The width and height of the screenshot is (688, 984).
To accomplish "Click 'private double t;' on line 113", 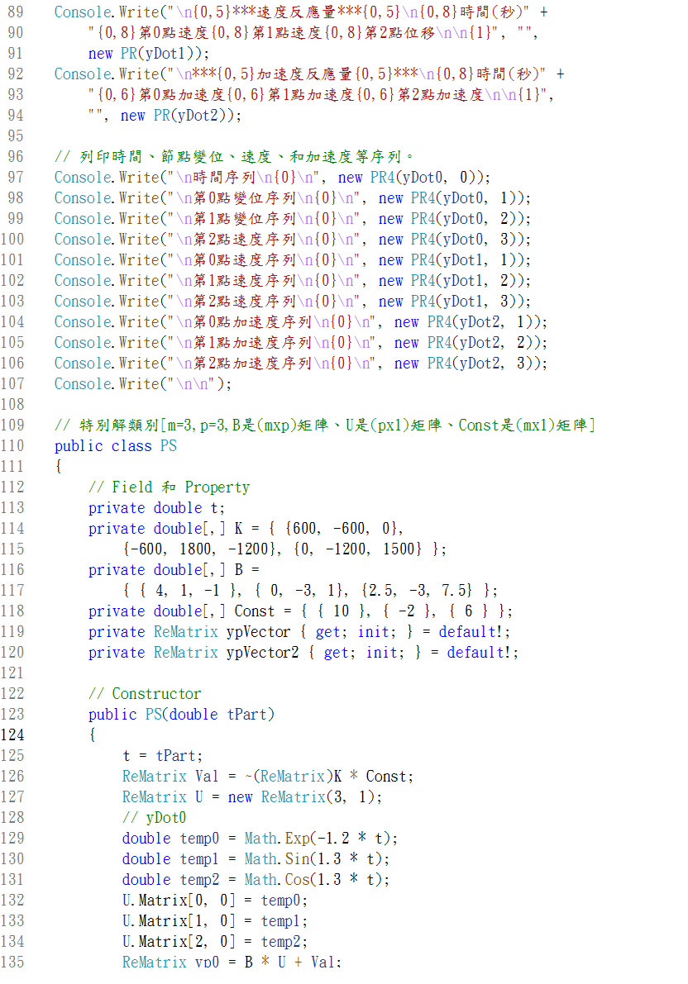I will (x=156, y=507).
